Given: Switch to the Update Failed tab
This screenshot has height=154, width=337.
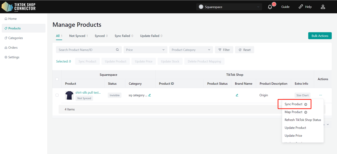Looking at the screenshot, I should coord(151,36).
